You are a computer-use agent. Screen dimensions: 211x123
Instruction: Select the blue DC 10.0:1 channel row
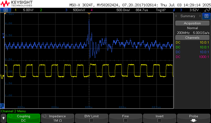click(x=192, y=52)
